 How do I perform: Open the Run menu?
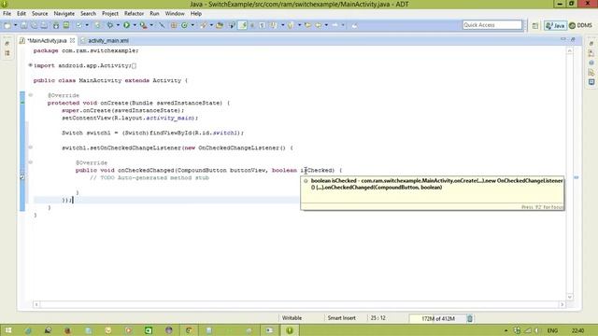point(154,13)
